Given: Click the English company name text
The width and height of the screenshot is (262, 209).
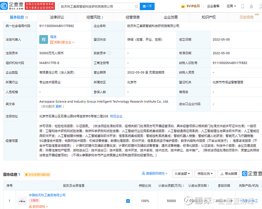Looking at the screenshot, I should click(104, 101).
